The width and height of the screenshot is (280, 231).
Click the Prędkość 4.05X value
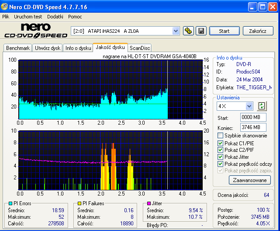click(263, 224)
